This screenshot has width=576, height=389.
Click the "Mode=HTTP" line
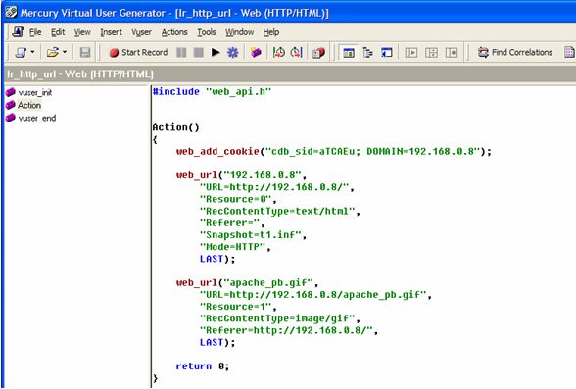pyautogui.click(x=235, y=247)
